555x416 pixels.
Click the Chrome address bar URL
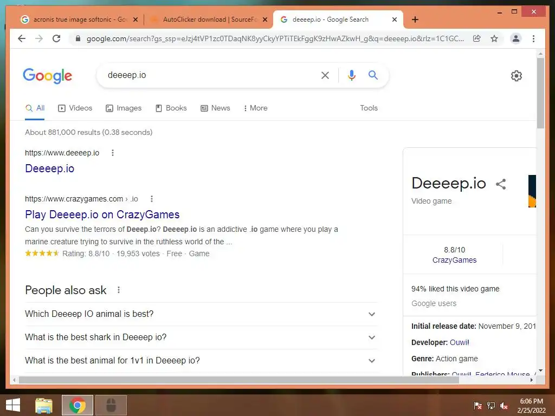pyautogui.click(x=275, y=38)
